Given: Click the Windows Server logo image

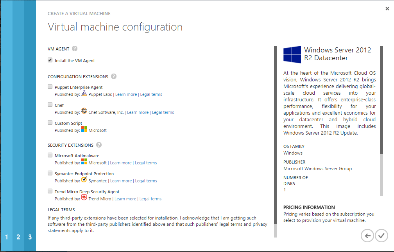Looking at the screenshot, I should pos(292,54).
